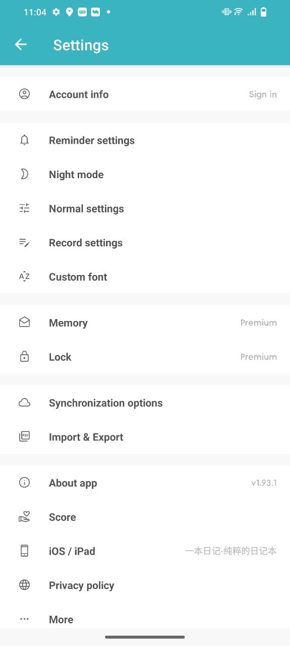Tap the bottom navigation gesture bar

pos(145,637)
